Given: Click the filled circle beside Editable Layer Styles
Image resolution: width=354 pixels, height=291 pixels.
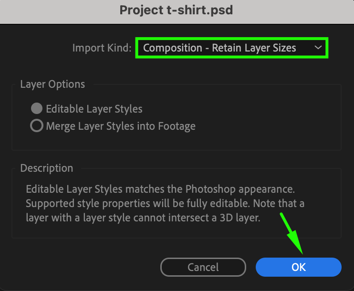Looking at the screenshot, I should [37, 109].
